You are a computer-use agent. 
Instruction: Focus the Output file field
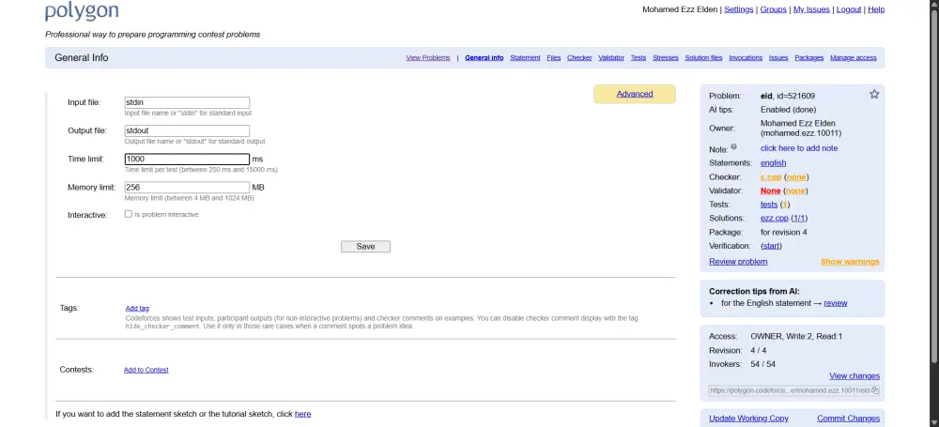187,130
